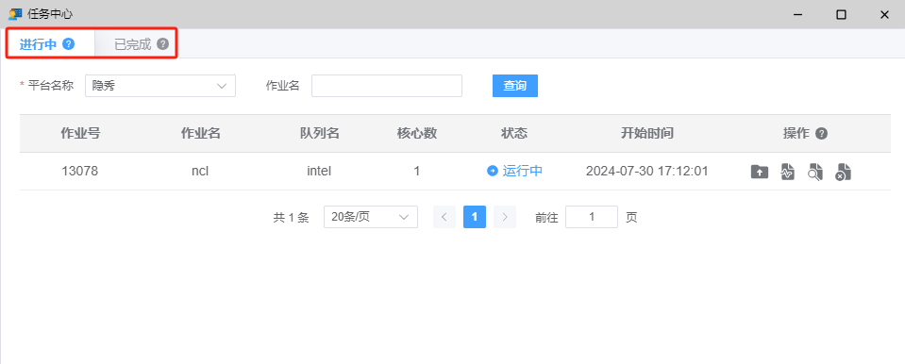Click the 开始时间 column header
This screenshot has width=905, height=364.
(x=647, y=134)
